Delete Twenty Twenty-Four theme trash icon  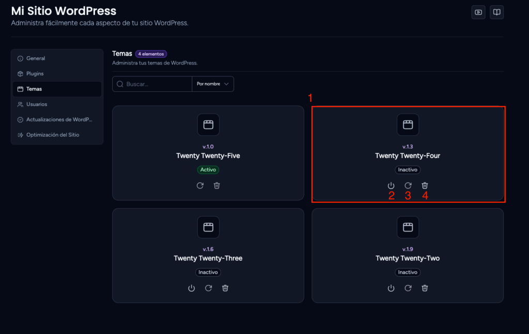pyautogui.click(x=425, y=186)
